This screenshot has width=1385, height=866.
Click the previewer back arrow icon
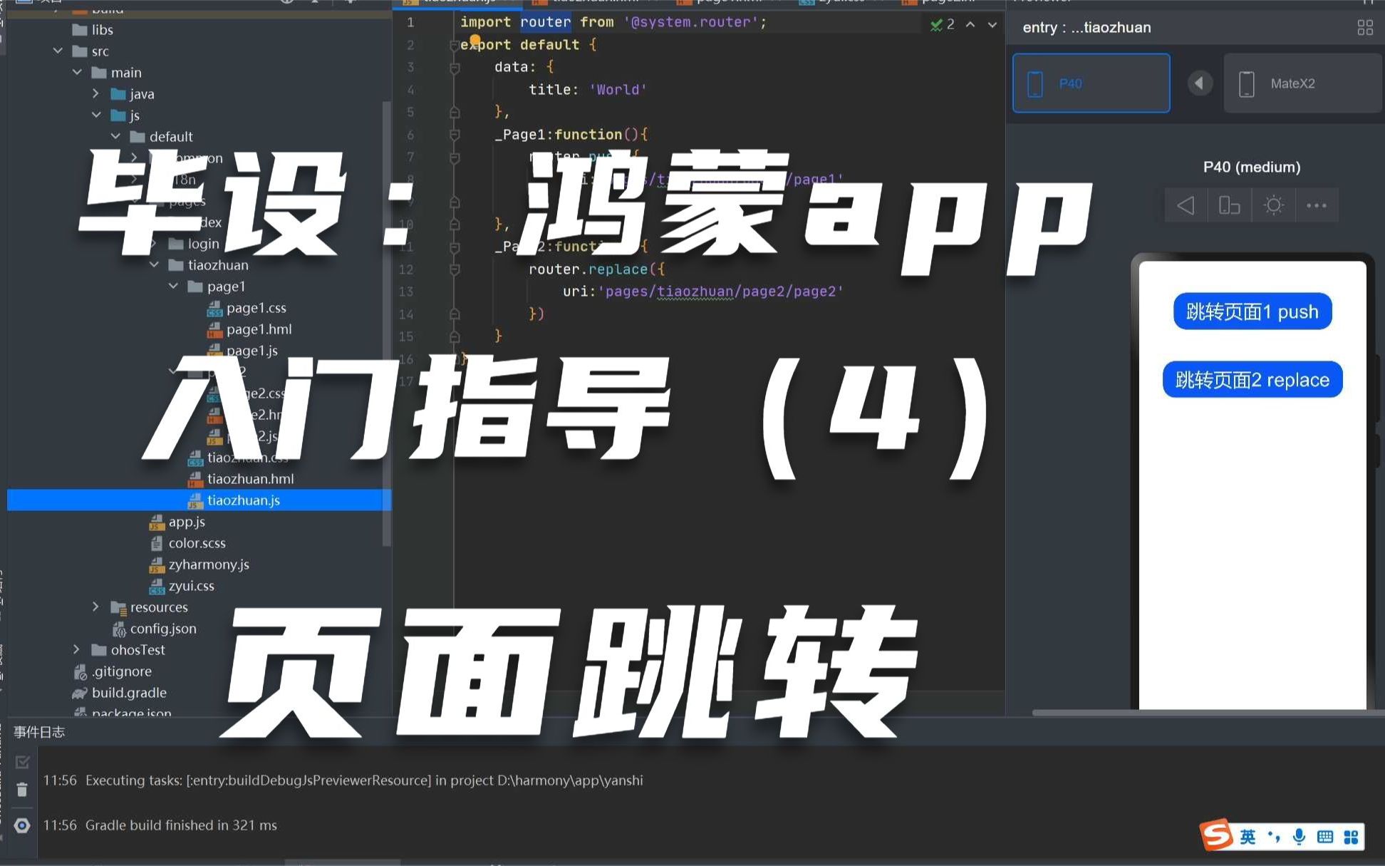coord(1186,206)
